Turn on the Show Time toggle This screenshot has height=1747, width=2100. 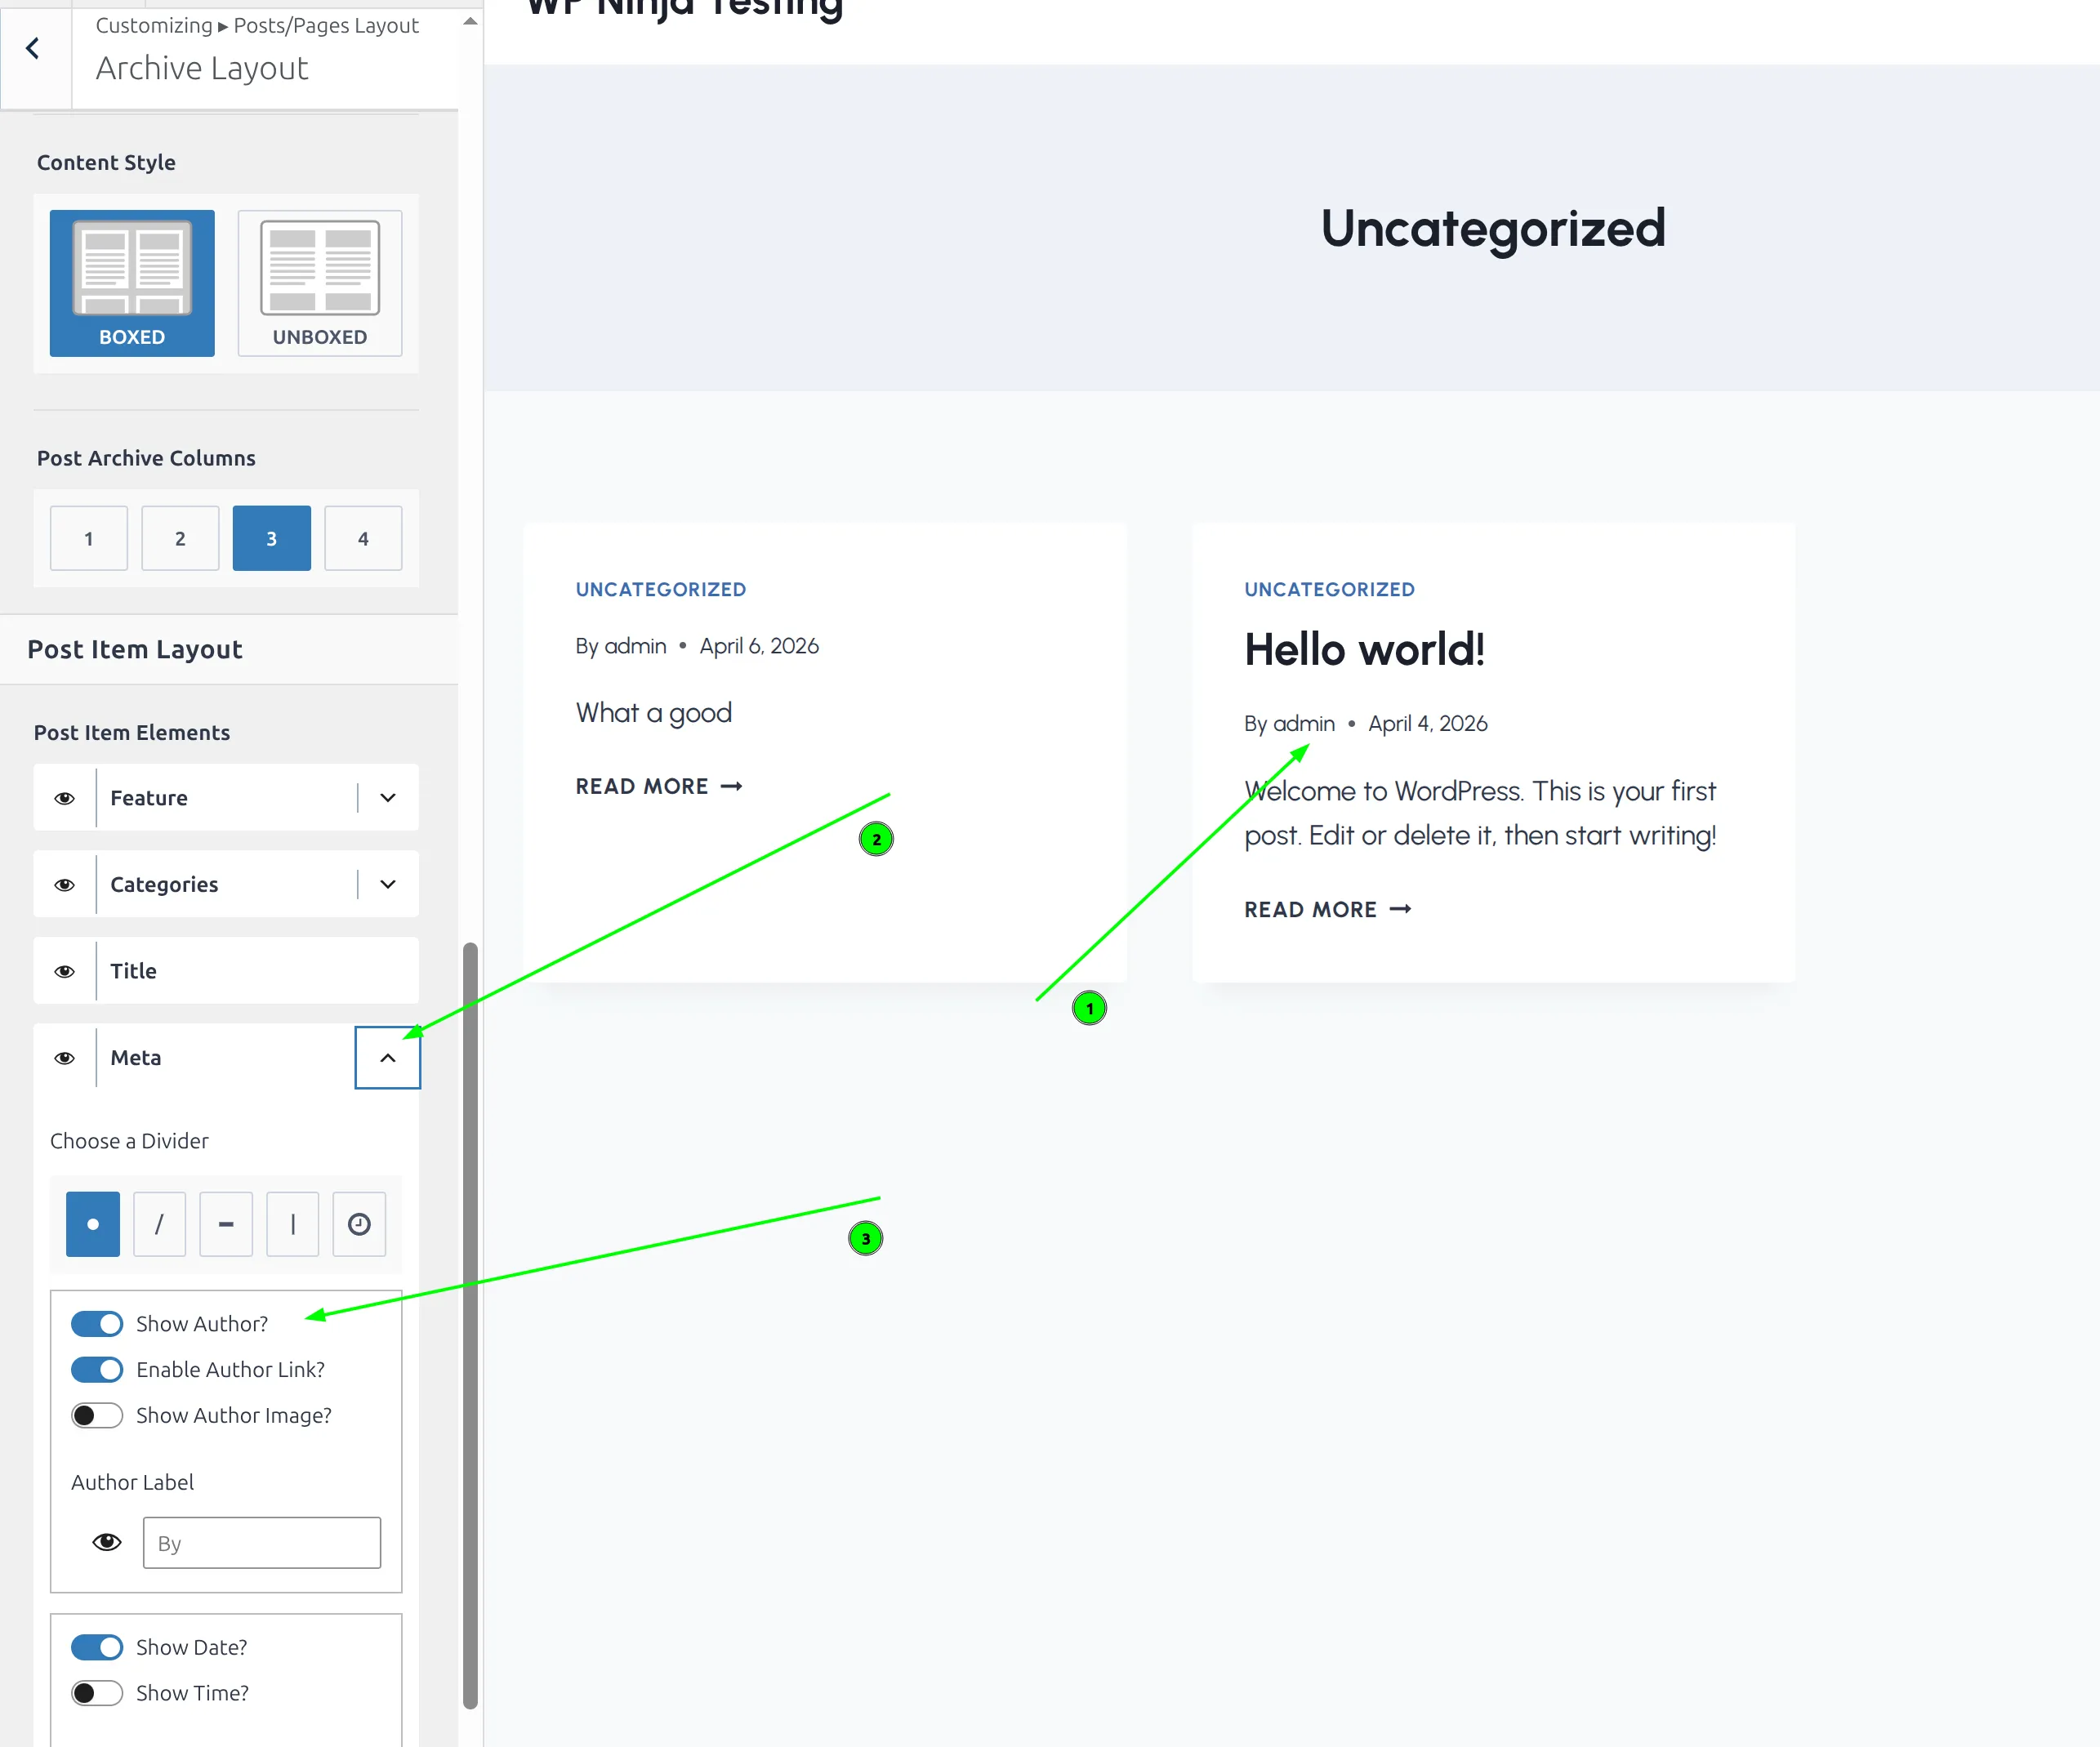point(97,1693)
